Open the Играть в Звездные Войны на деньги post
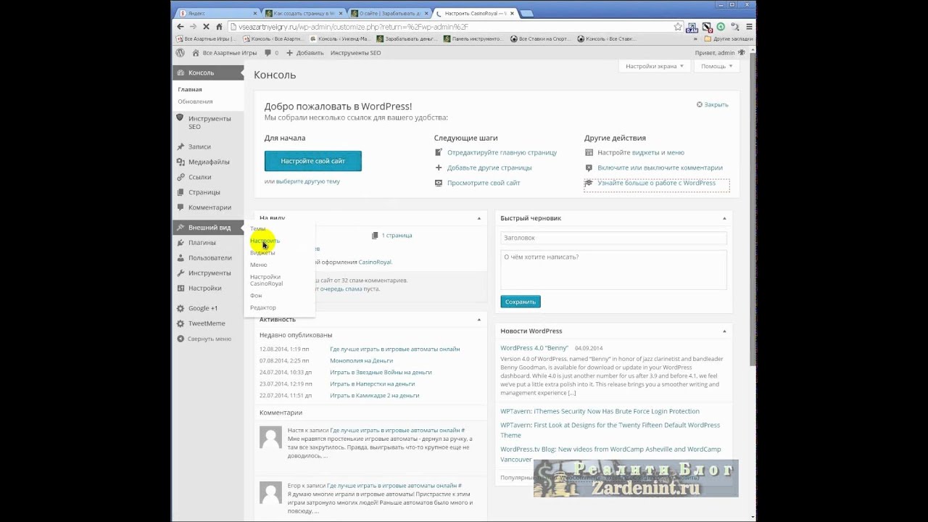This screenshot has width=928, height=522. pyautogui.click(x=381, y=372)
